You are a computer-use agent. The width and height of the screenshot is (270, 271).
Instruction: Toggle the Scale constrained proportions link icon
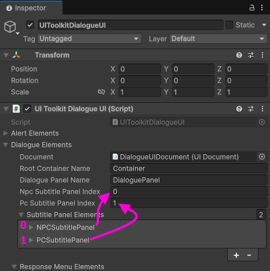101,92
